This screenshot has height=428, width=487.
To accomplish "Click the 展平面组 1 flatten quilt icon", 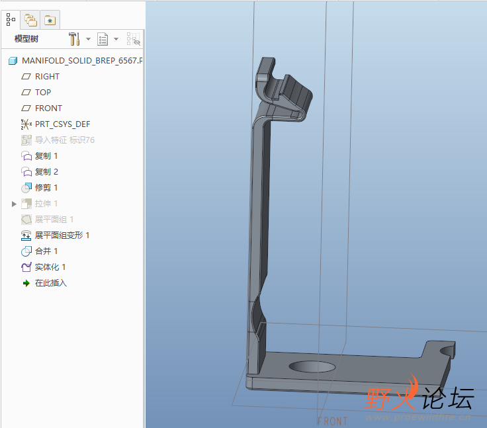I will (26, 220).
